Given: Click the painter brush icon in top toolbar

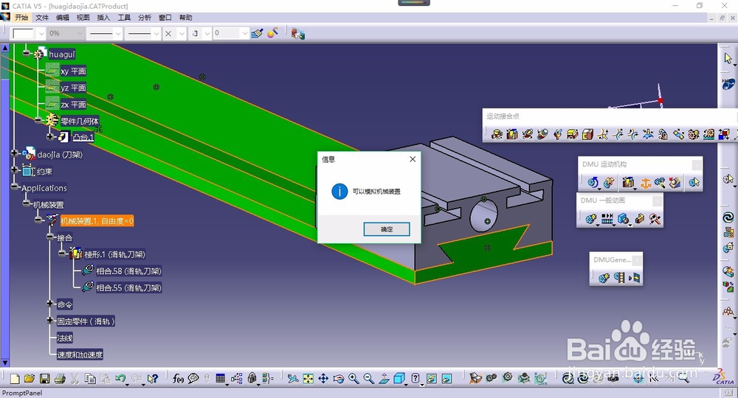Looking at the screenshot, I should [257, 33].
